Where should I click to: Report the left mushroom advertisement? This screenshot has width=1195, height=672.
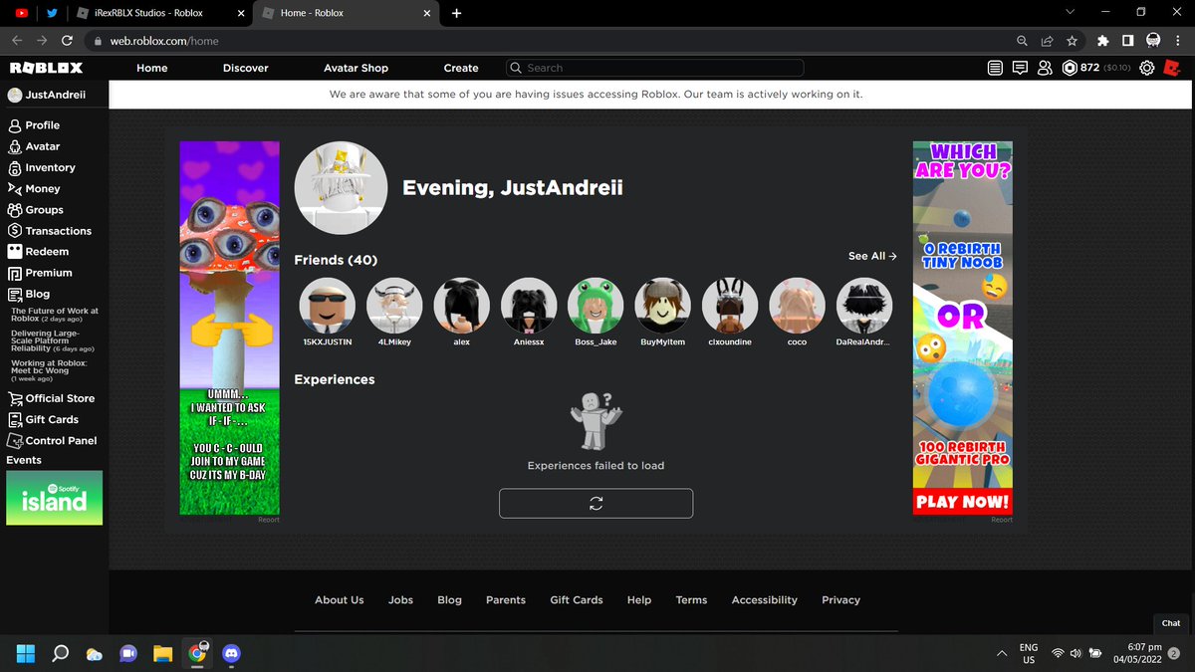[269, 520]
